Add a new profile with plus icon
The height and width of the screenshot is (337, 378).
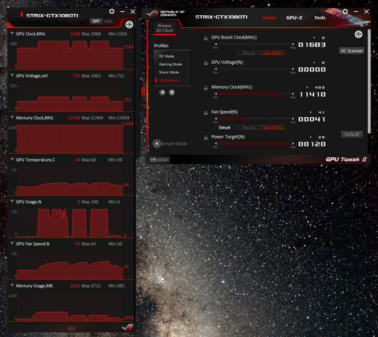tap(163, 92)
